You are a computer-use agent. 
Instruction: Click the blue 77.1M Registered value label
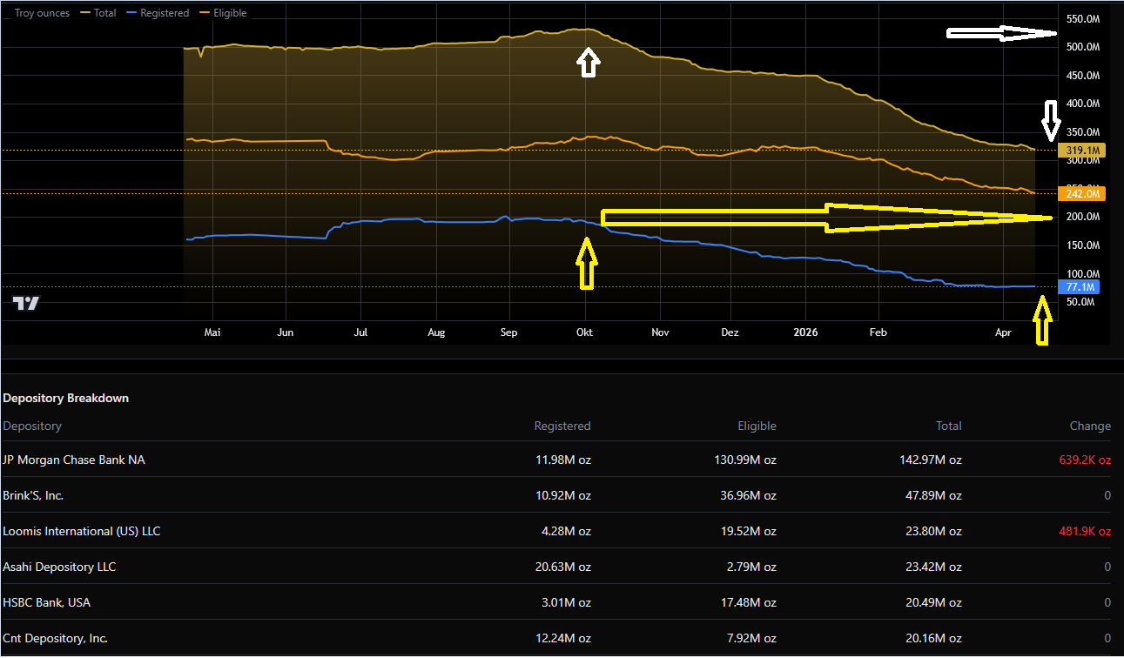pos(1080,287)
